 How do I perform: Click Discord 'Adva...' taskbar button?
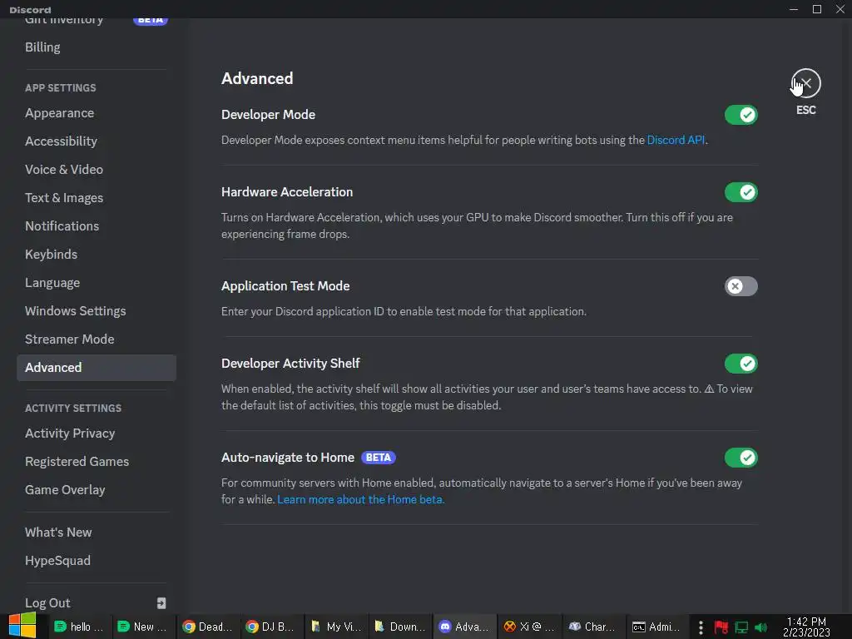click(464, 627)
